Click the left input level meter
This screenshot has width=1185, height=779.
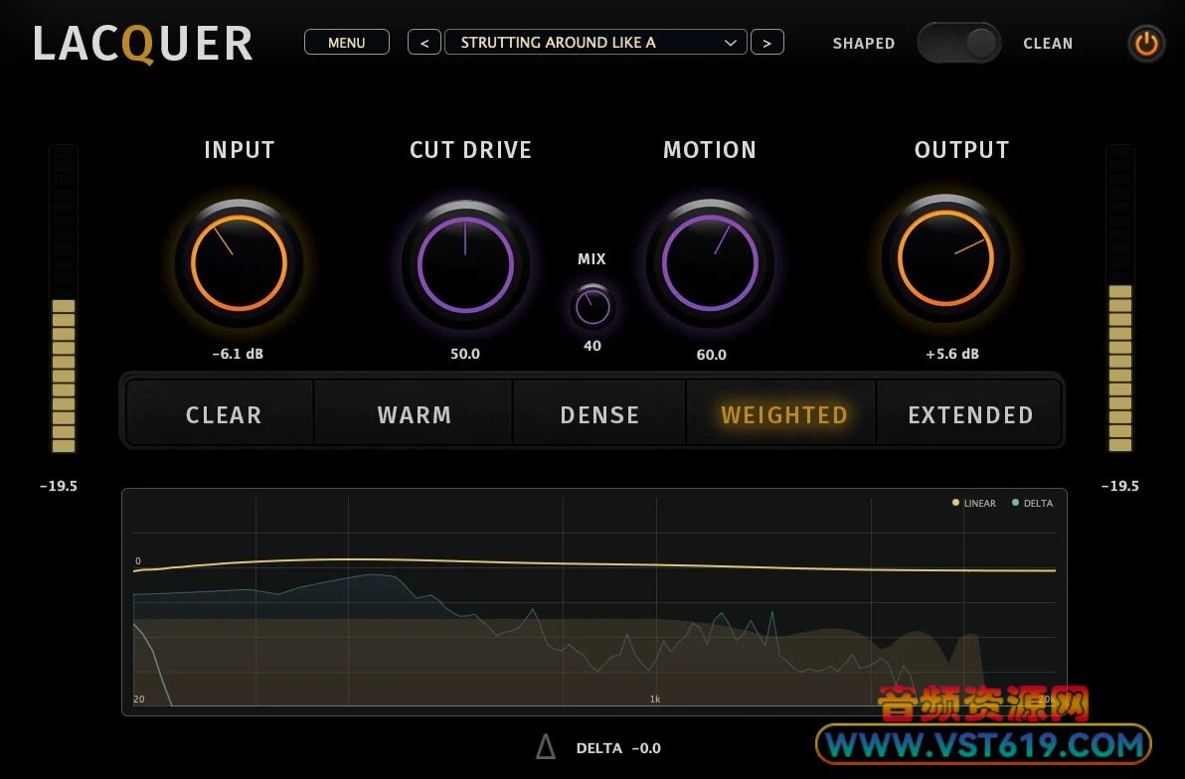pos(64,299)
